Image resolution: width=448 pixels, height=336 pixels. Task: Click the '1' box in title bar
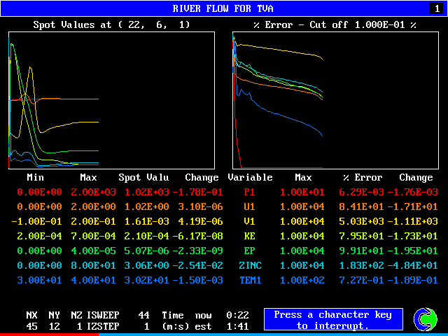[436, 8]
